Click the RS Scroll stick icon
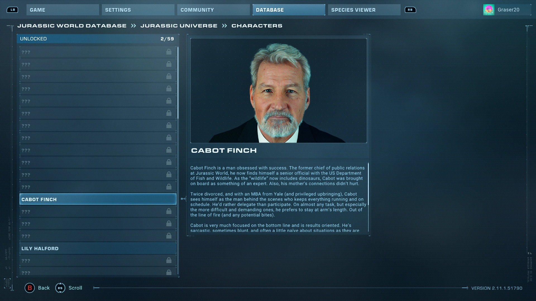Screen dimensions: 536x301 tap(60, 288)
